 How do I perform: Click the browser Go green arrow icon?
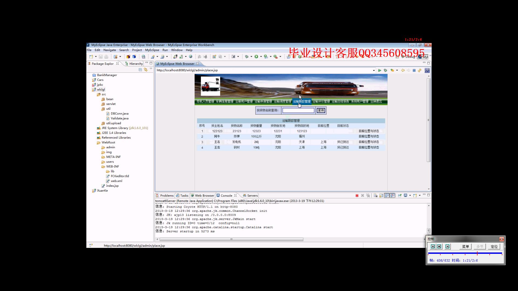click(380, 70)
